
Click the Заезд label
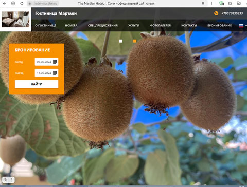pyautogui.click(x=19, y=62)
